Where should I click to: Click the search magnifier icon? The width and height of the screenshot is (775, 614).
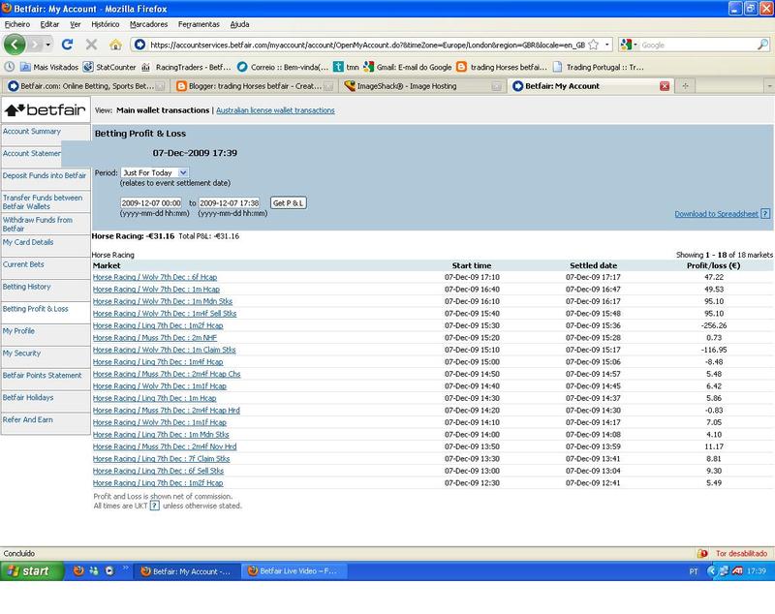point(762,45)
